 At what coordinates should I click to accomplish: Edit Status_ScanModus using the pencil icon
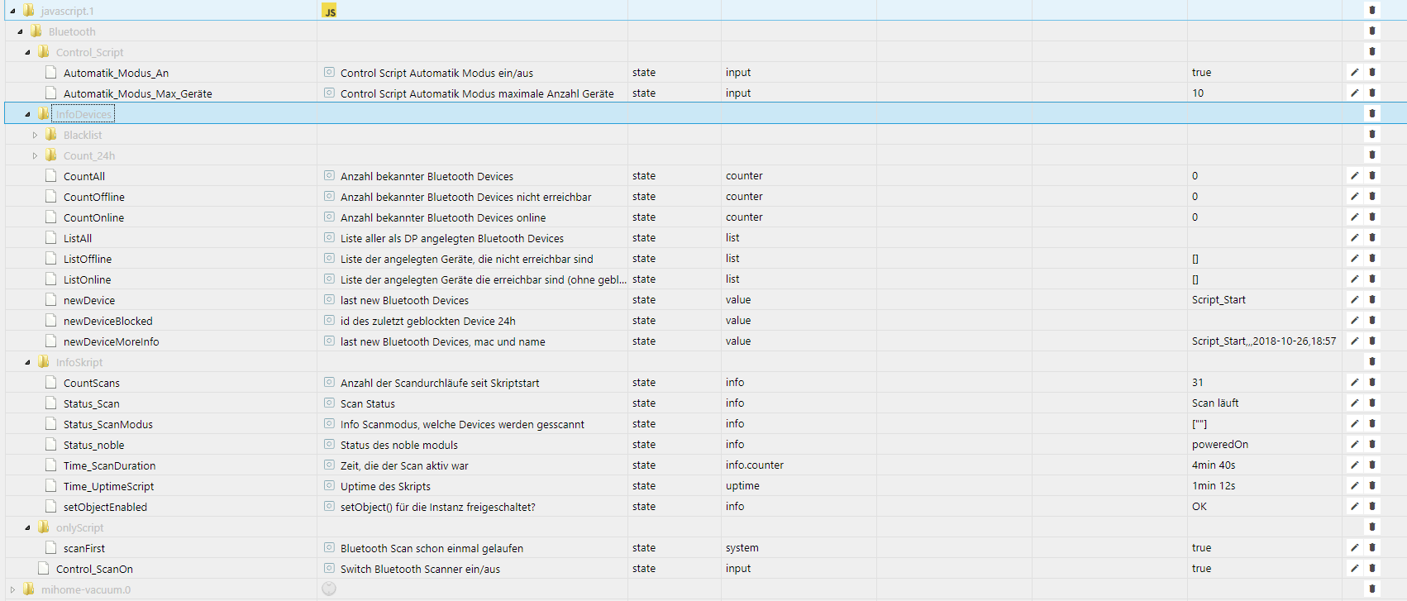point(1354,424)
